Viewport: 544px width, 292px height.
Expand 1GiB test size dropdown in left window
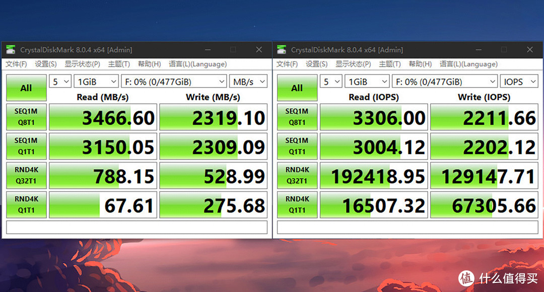96,82
